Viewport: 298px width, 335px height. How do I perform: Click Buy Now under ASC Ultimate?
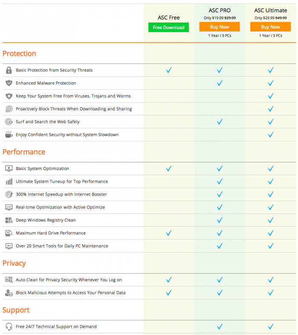tap(270, 27)
